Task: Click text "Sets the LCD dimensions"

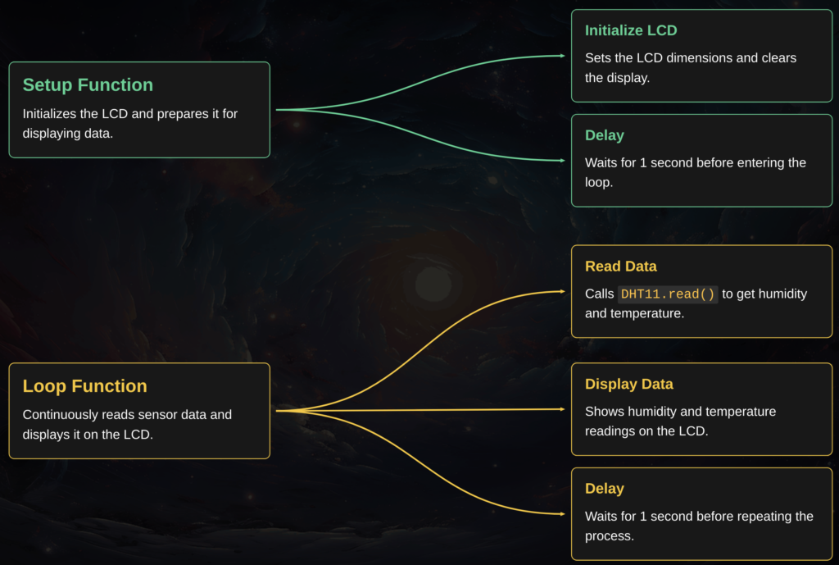Action: pos(690,58)
